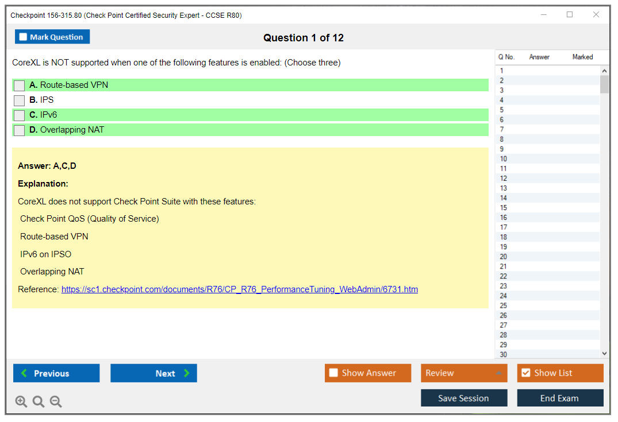618x422 pixels.
Task: Toggle the Mark Question checkbox
Action: pyautogui.click(x=24, y=37)
